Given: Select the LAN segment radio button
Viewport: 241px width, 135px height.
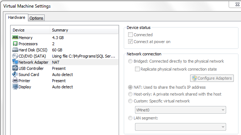Looking at the screenshot, I should pyautogui.click(x=130, y=118).
